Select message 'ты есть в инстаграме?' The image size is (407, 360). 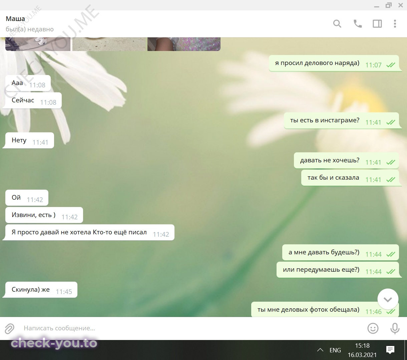coord(342,121)
